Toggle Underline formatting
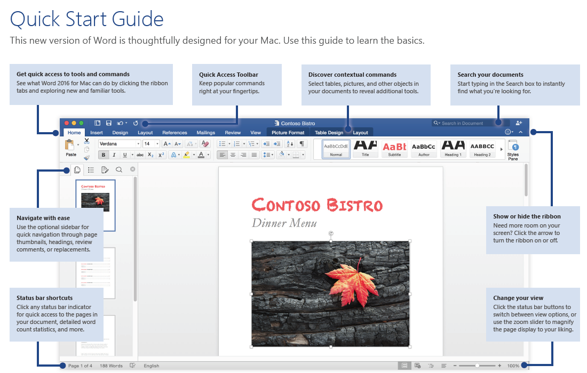Image resolution: width=587 pixels, height=373 pixels. 125,155
